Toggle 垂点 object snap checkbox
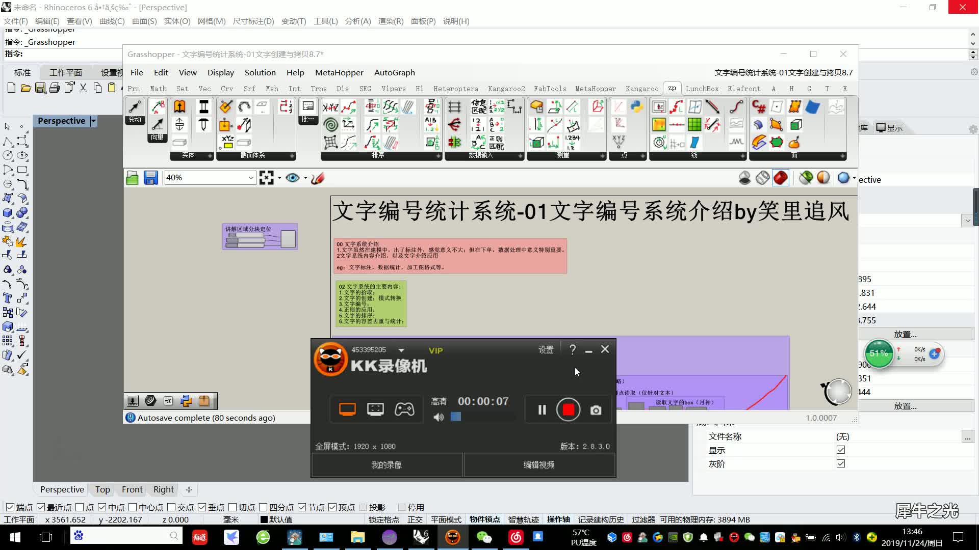The image size is (979, 550). [x=202, y=507]
